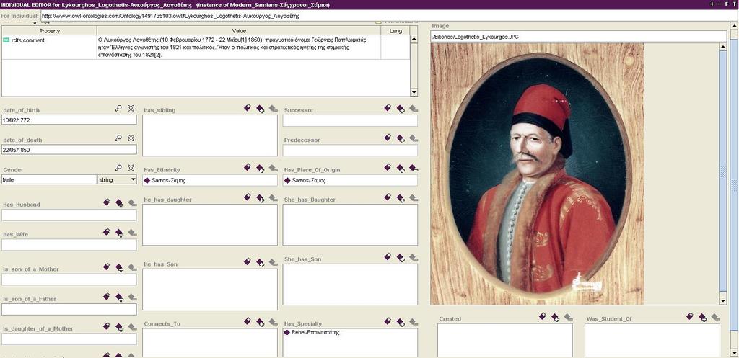Remove the selected value from Has_Place_Of_Origin
This screenshot has height=358, width=739.
click(414, 168)
